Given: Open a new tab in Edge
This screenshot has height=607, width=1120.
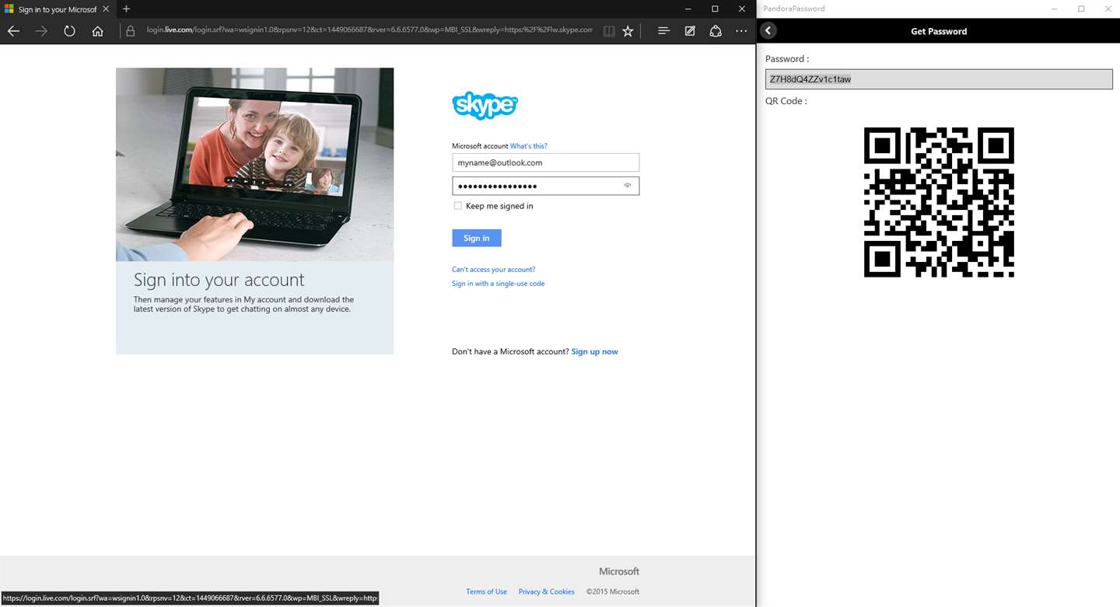Looking at the screenshot, I should click(x=127, y=9).
